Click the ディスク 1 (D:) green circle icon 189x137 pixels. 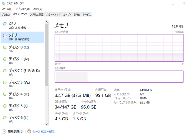click(x=5, y=59)
